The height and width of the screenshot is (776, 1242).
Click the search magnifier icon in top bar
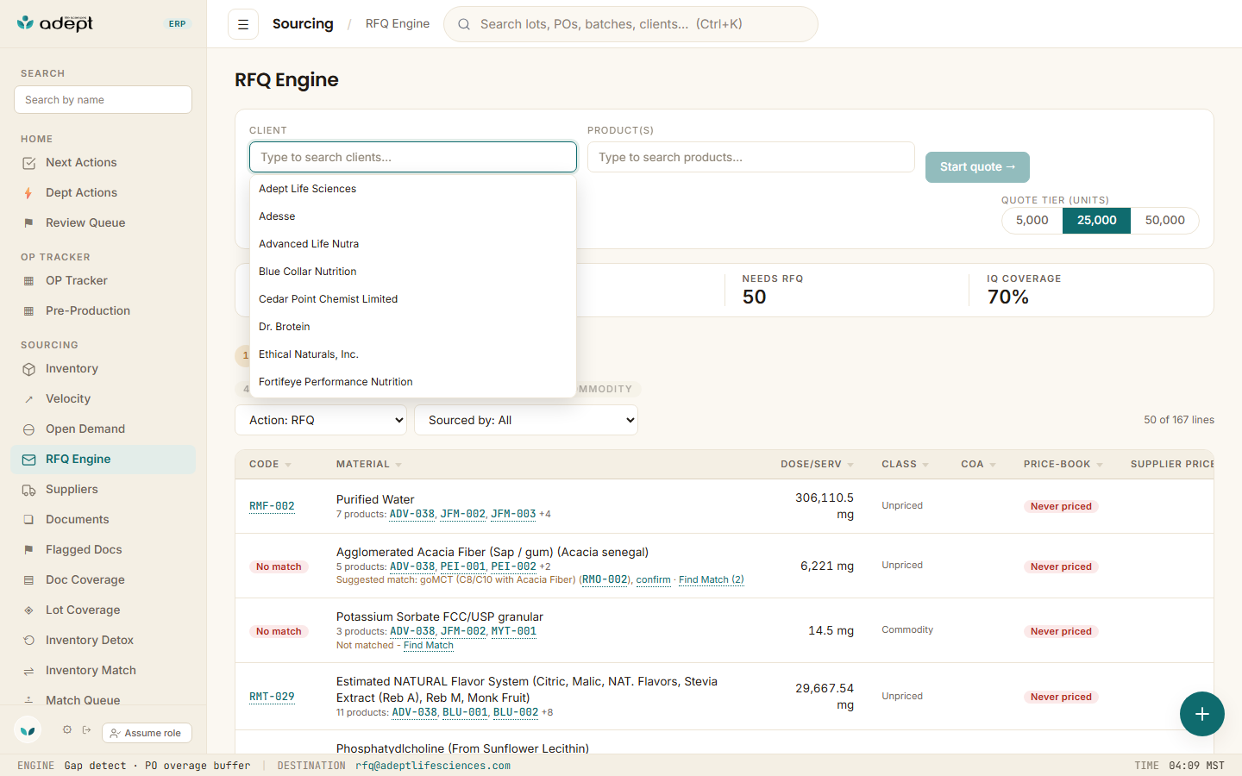tap(464, 24)
